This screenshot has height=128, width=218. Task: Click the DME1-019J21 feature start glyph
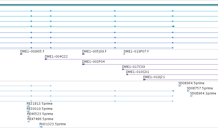click(x=144, y=80)
